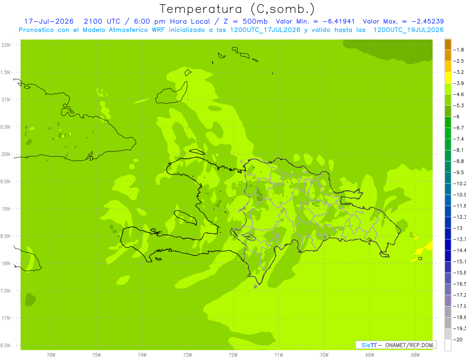The image size is (466, 360).
Task: Click the '-3.9' color scale label
Action: (x=459, y=83)
